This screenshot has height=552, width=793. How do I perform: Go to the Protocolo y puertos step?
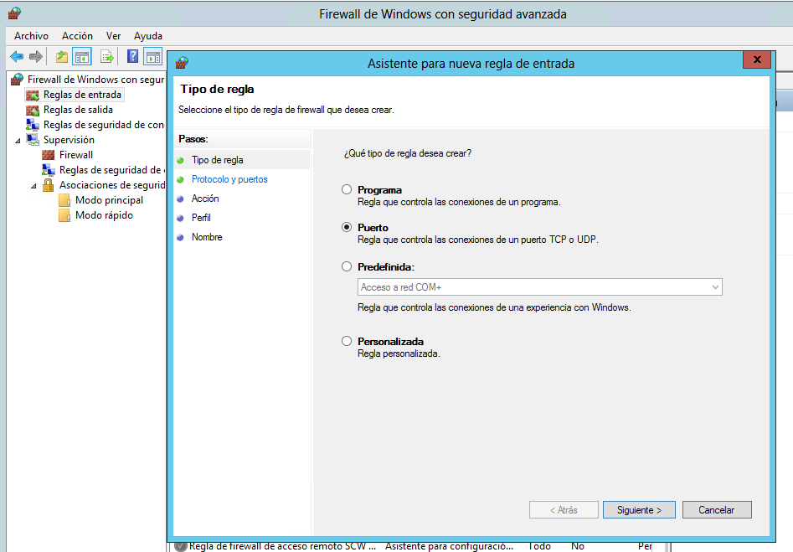coord(229,179)
